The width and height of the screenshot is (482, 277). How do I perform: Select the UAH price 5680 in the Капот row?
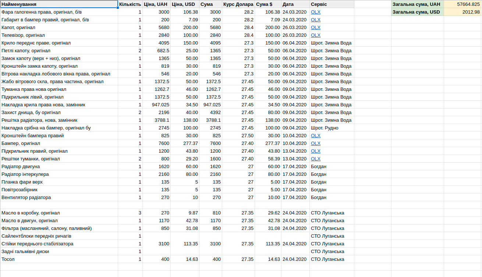tap(156, 27)
